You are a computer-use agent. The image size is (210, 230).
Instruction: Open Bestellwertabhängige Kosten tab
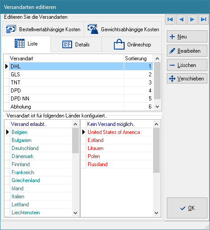(x=43, y=29)
